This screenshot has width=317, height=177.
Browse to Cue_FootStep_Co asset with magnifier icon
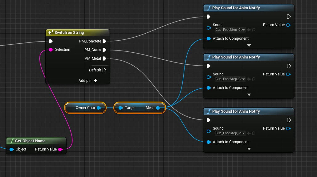pyautogui.click(x=254, y=30)
